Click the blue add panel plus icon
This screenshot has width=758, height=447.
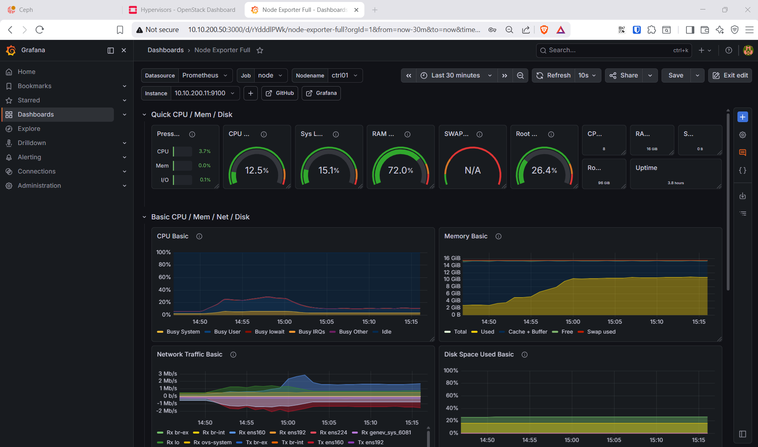743,117
